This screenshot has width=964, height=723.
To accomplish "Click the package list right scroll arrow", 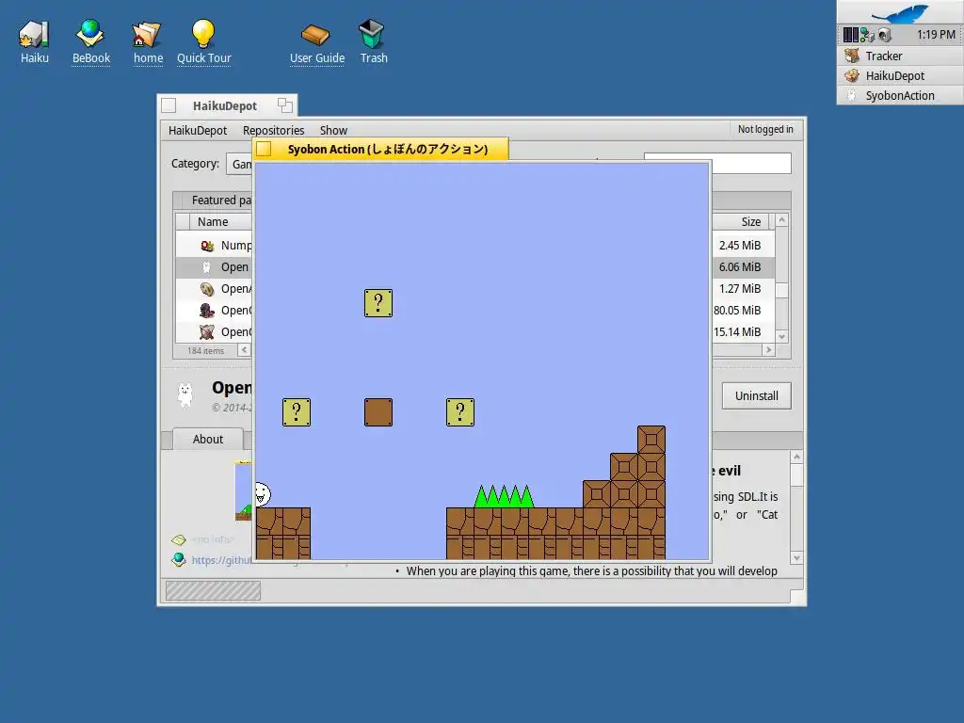I will (768, 350).
